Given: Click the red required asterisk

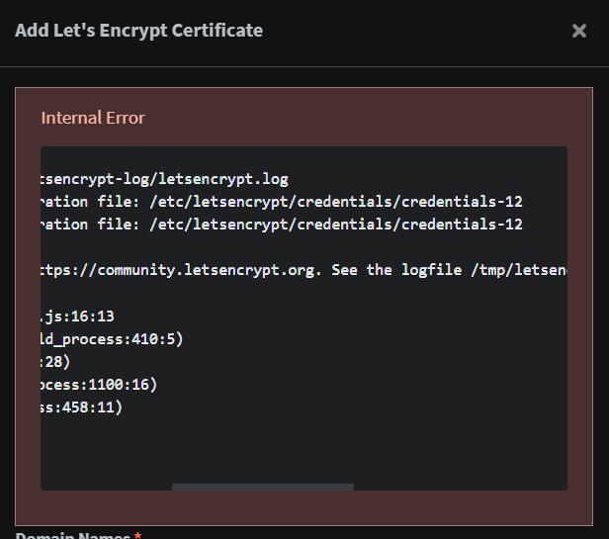Looking at the screenshot, I should tap(138, 536).
